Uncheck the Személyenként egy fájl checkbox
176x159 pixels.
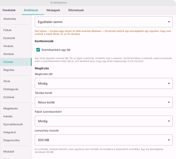click(x=38, y=50)
